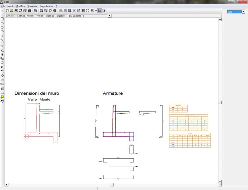The height and width of the screenshot is (190, 248).
Task: Click the Open folder icon
Action: coord(11,10)
